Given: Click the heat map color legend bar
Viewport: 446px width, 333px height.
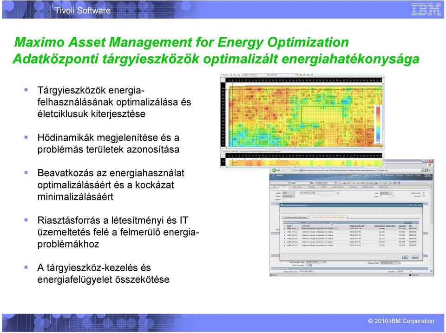Looking at the screenshot, I should coord(379,125).
